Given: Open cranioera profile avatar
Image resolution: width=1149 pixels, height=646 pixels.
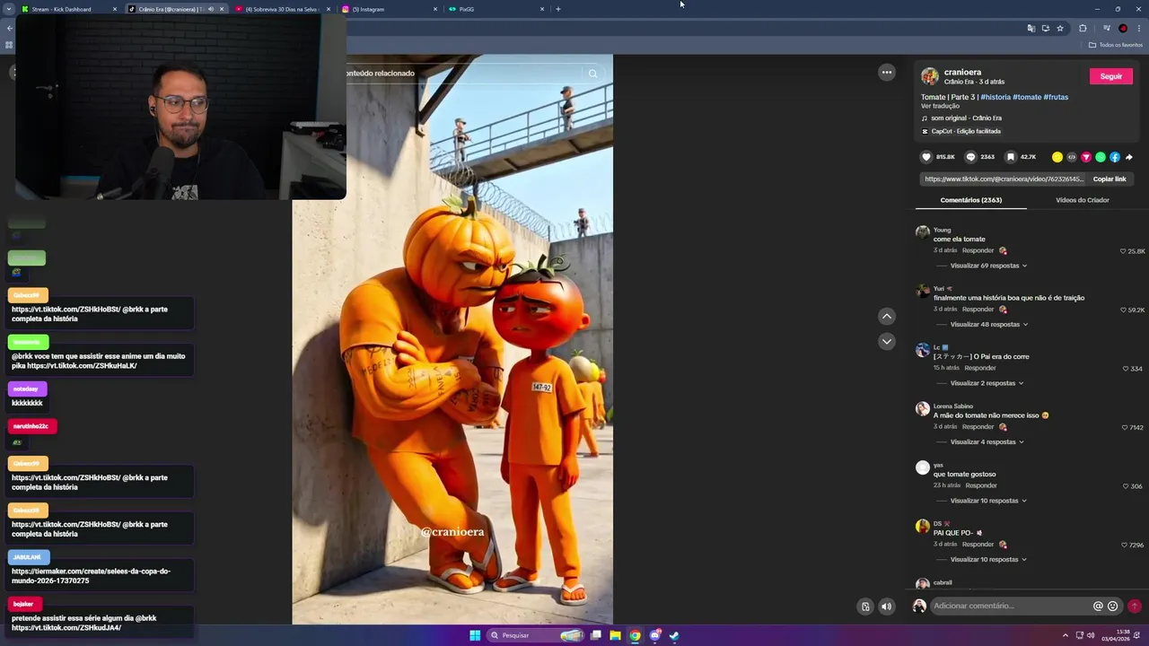Looking at the screenshot, I should coord(930,76).
